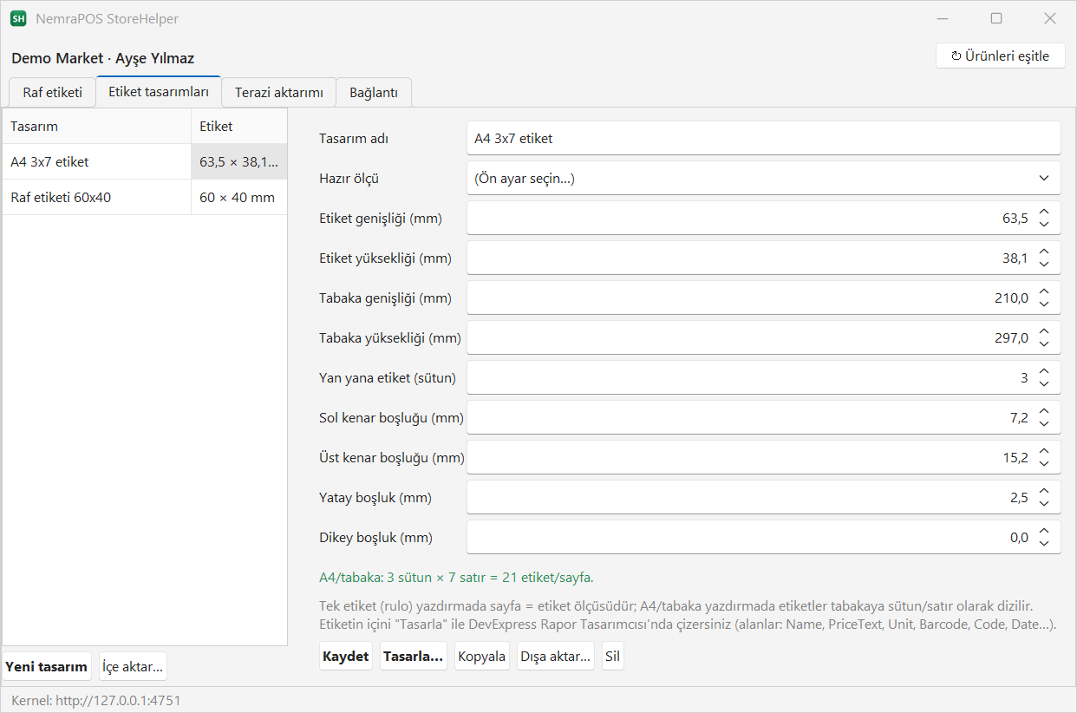Select the Etiket tasarımları tab
Viewport: 1077px width, 713px height.
[x=159, y=91]
